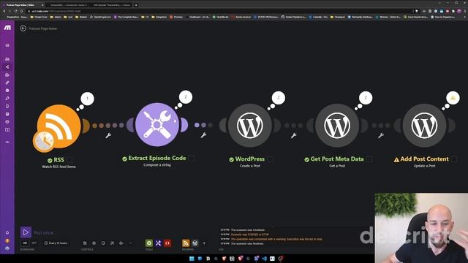This screenshot has height=263, width=468.
Task: Open the QuickBooks bookmark
Action: click(x=221, y=17)
